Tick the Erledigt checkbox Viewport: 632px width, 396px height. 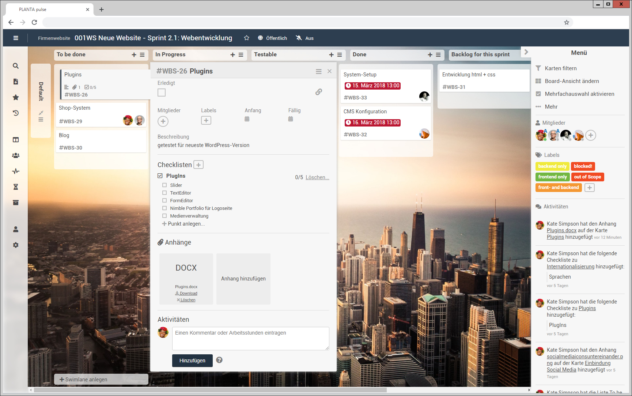[x=162, y=93]
